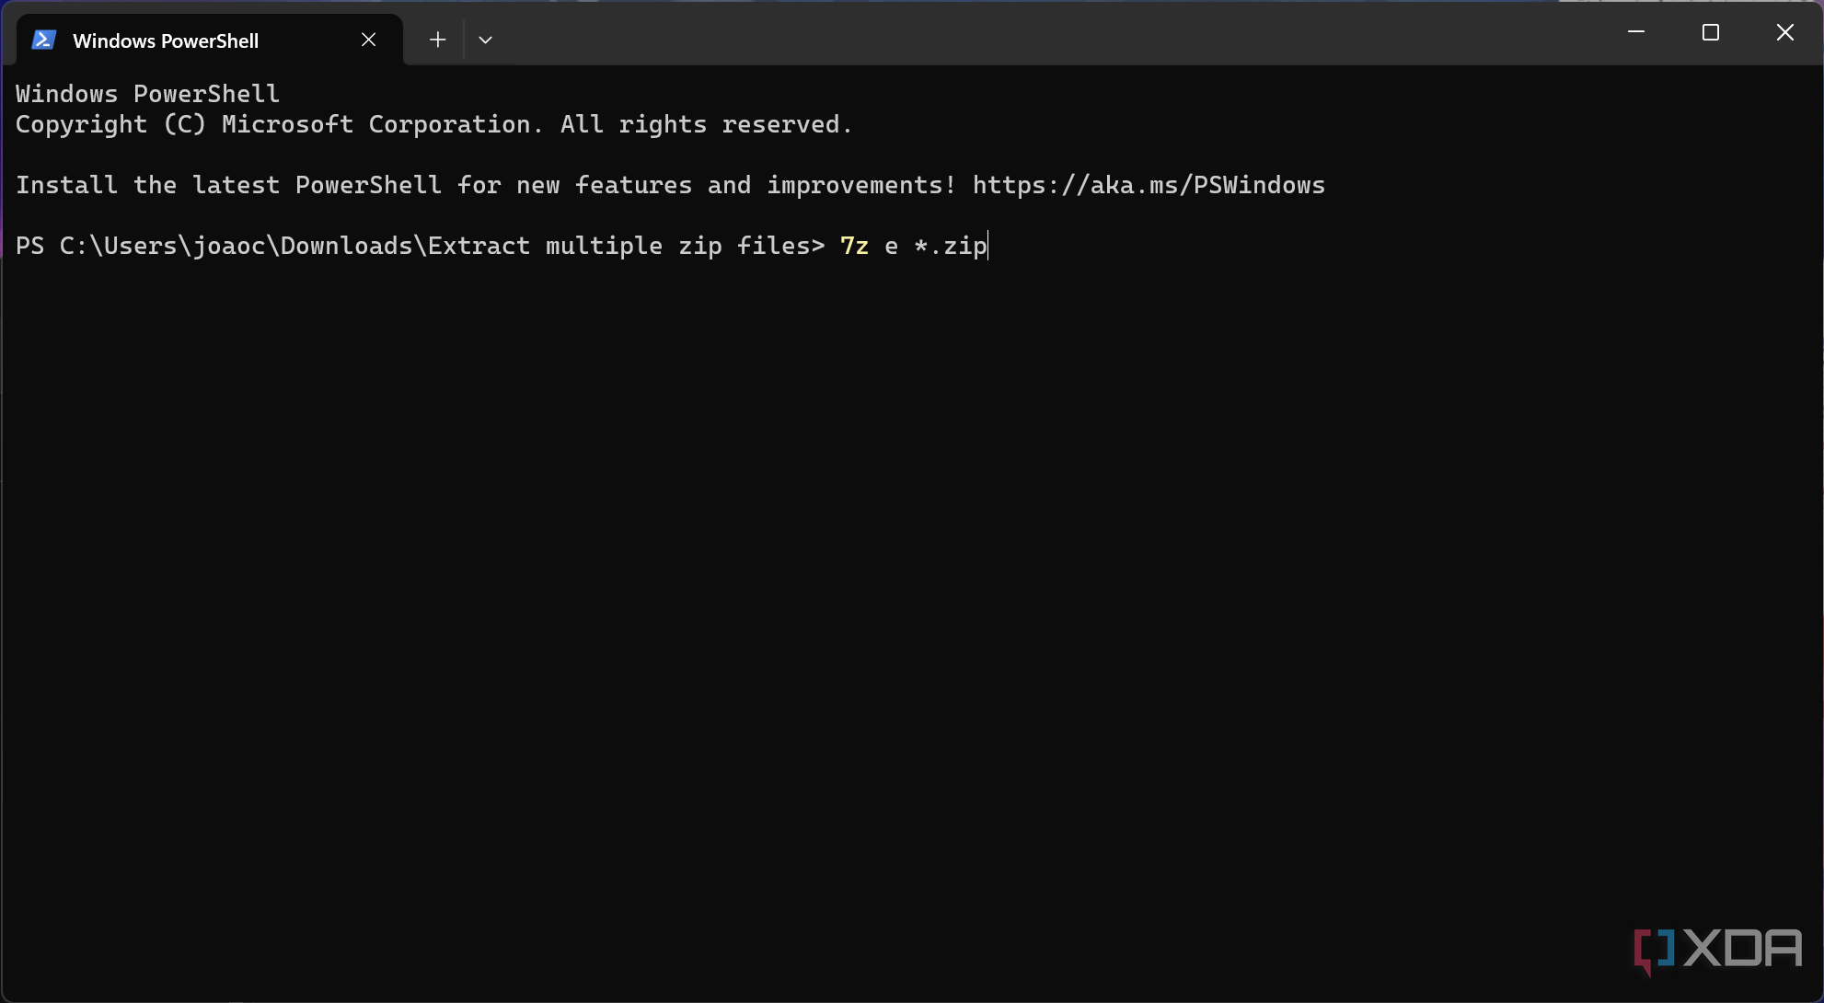Enable terminal tab close toggle
The height and width of the screenshot is (1003, 1824).
367,39
